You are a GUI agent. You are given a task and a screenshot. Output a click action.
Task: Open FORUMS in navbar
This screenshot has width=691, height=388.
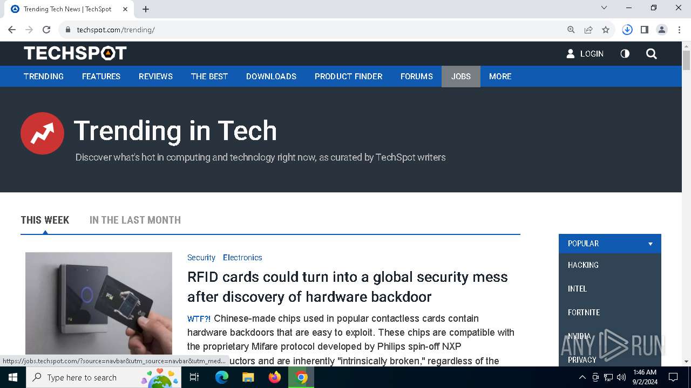[x=417, y=77]
